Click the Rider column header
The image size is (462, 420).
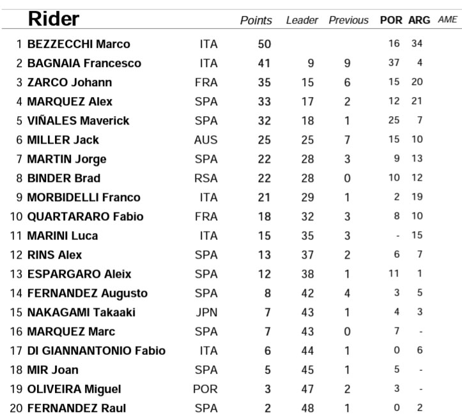[x=54, y=20]
